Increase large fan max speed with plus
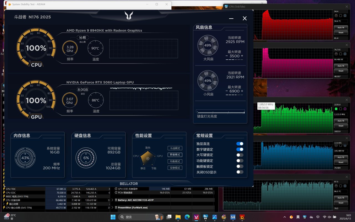The image size is (355, 222). [242, 56]
